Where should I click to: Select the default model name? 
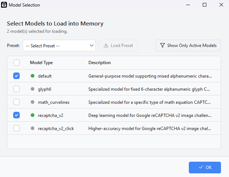click(x=45, y=76)
